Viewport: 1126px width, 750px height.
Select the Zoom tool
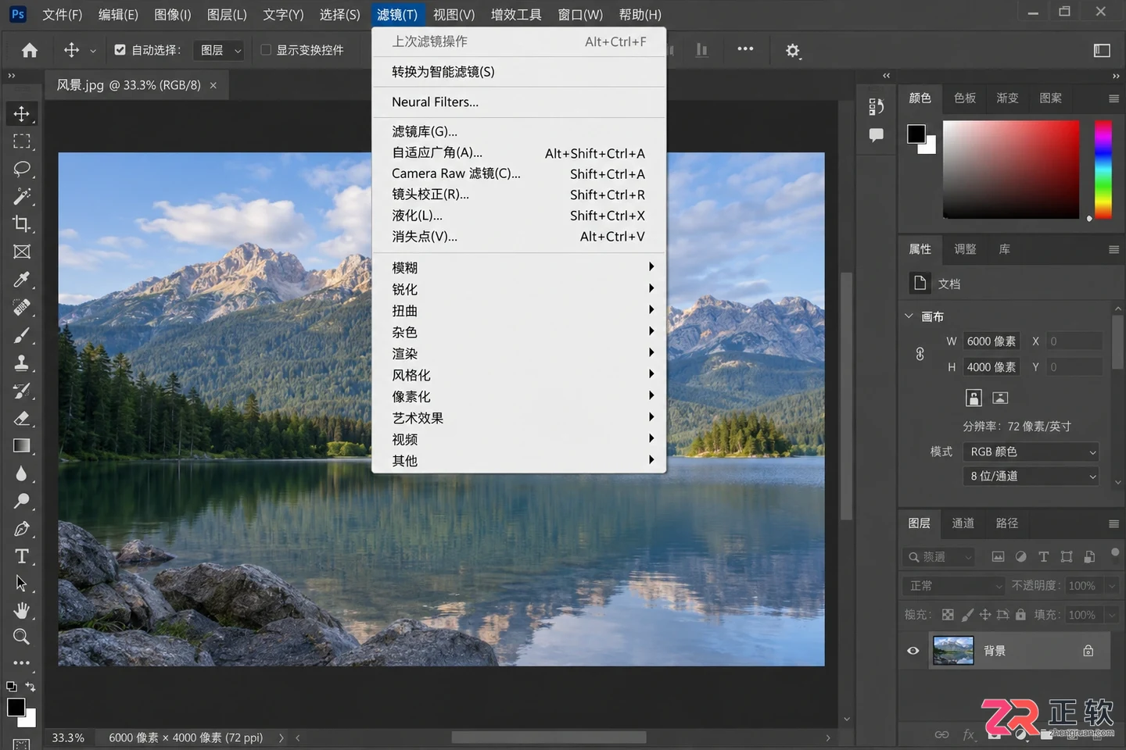[x=21, y=637]
